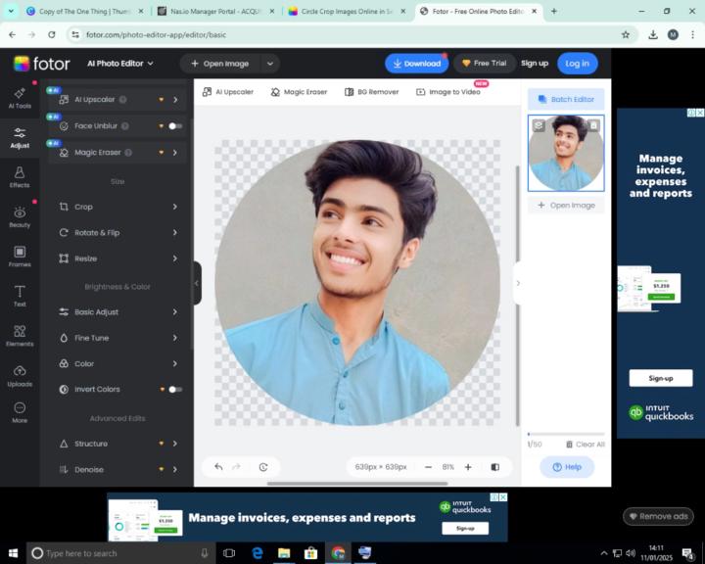Image resolution: width=705 pixels, height=564 pixels.
Task: Open the dropdown arrow beside Open Image
Action: [270, 64]
